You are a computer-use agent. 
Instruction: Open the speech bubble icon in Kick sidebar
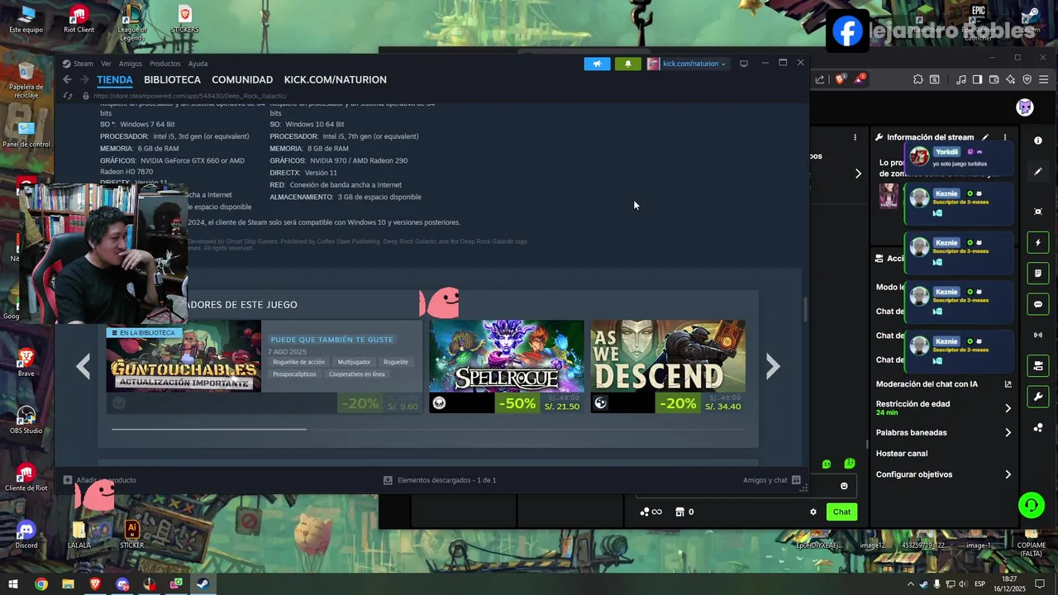(x=1038, y=304)
